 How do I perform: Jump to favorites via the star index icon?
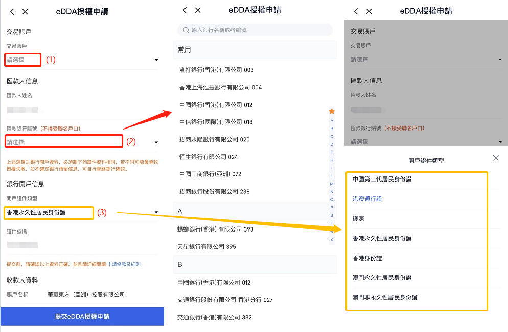click(x=332, y=111)
